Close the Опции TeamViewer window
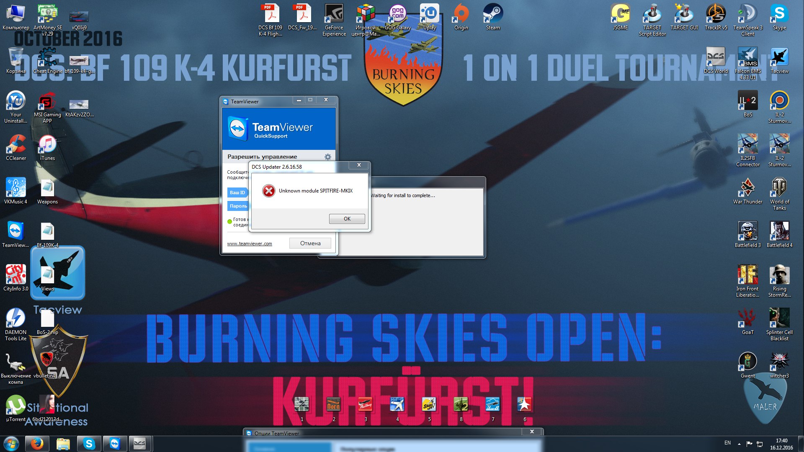804x452 pixels. click(532, 431)
